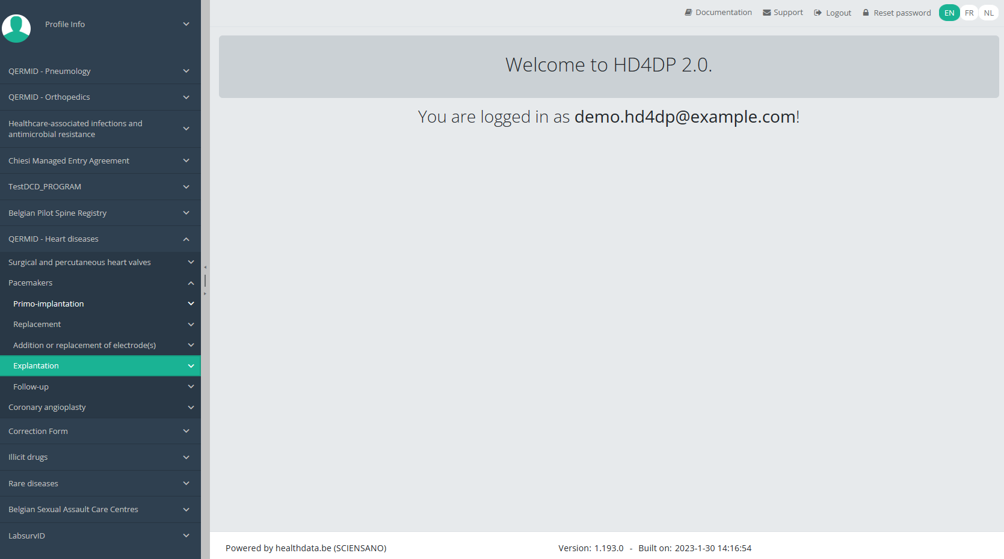The image size is (1004, 559).
Task: Open the Rare diseases section
Action: coord(33,484)
